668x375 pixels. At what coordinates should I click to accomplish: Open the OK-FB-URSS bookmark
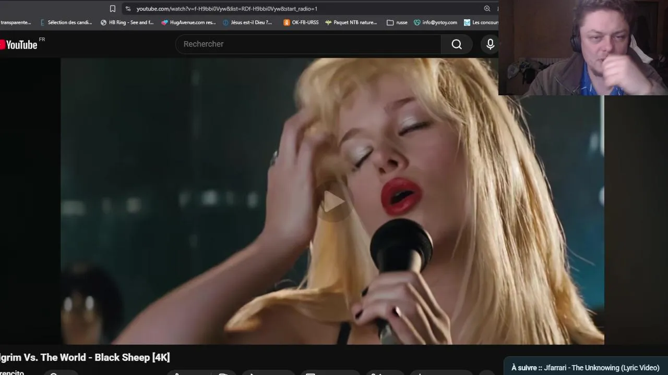click(x=301, y=22)
